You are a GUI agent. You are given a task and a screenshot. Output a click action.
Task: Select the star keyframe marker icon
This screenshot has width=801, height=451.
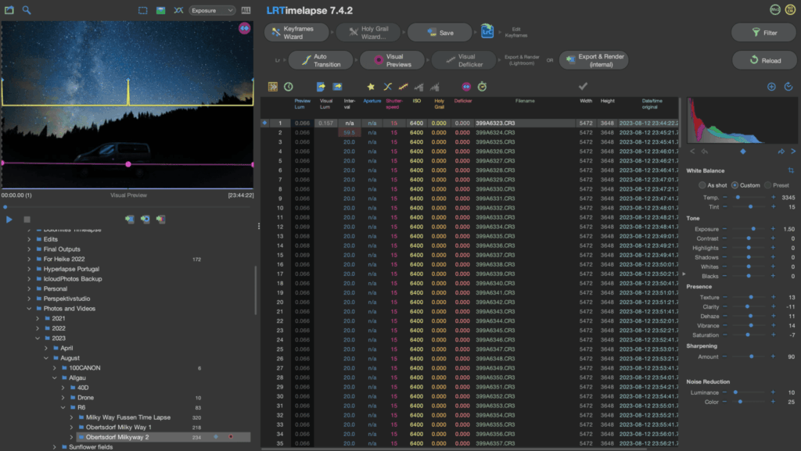(x=371, y=86)
